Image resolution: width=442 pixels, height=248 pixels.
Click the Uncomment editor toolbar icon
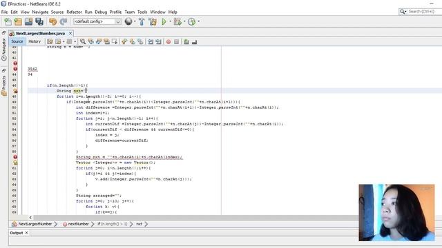pyautogui.click(x=194, y=41)
